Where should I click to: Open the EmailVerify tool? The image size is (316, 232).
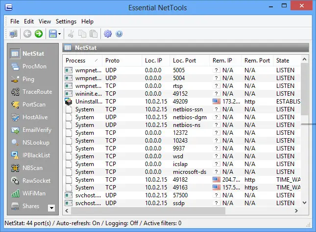tap(31, 130)
